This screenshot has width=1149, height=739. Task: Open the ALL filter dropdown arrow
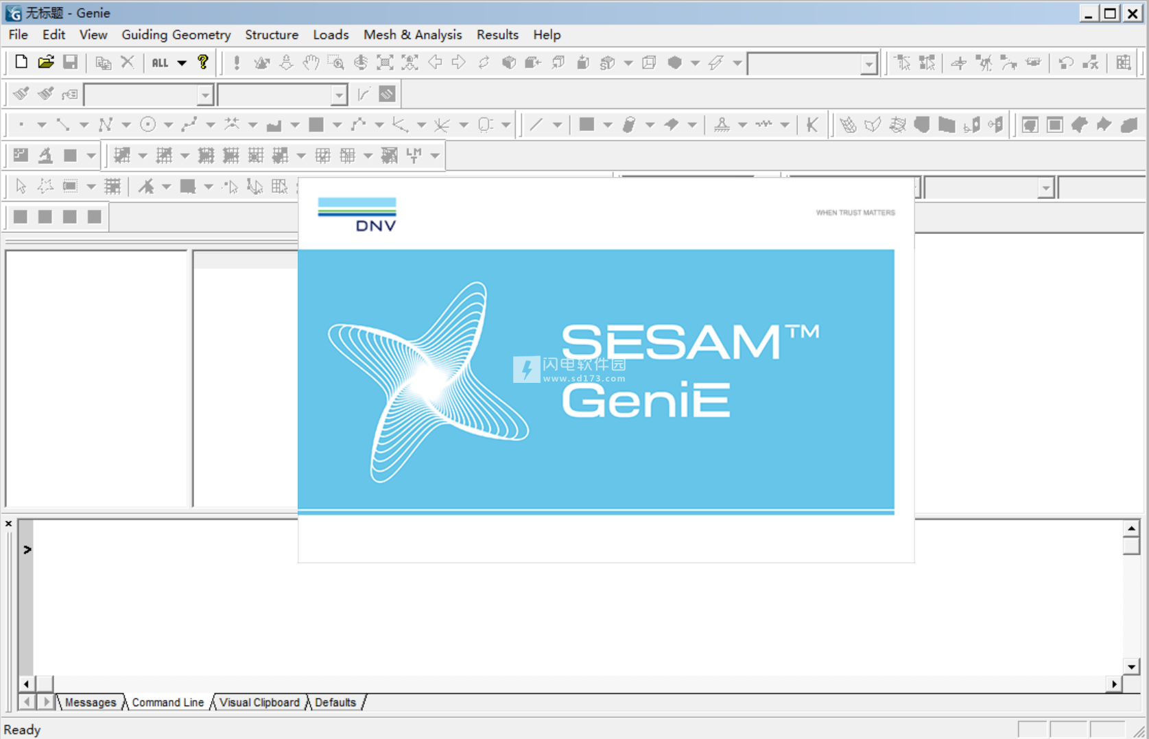tap(182, 62)
